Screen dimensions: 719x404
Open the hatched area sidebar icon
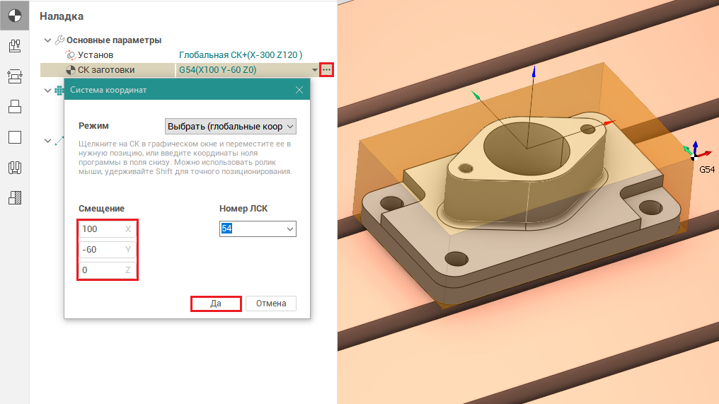pos(14,198)
